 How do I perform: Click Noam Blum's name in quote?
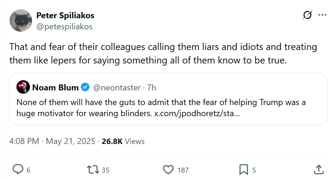(55, 87)
